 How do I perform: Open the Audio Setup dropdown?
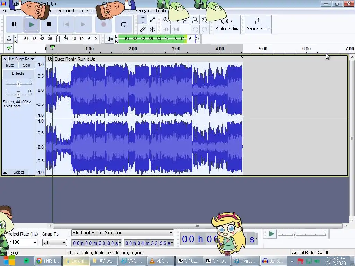click(227, 25)
